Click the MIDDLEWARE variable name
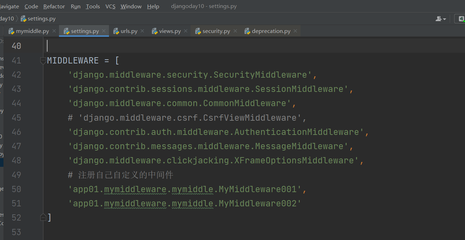 [73, 60]
